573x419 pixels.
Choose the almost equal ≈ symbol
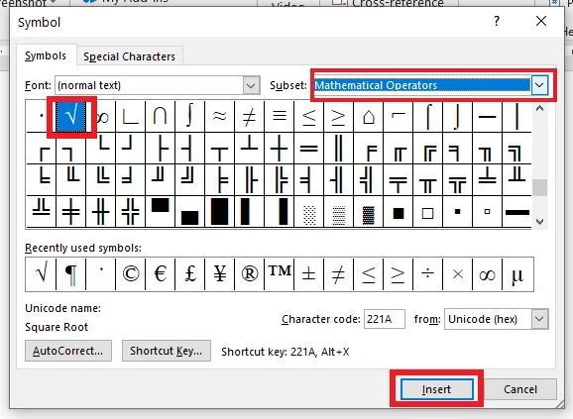click(x=220, y=117)
